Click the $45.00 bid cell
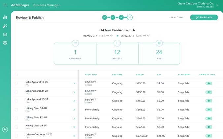The height and width of the screenshot is (139, 223). (161, 136)
